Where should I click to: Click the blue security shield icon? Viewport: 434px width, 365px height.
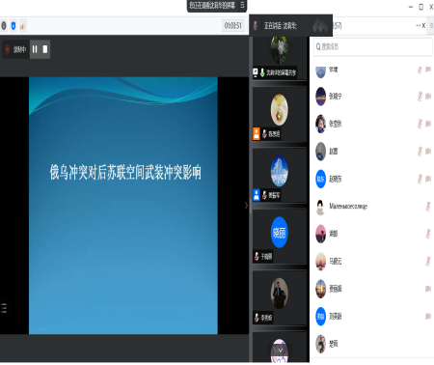14,25
